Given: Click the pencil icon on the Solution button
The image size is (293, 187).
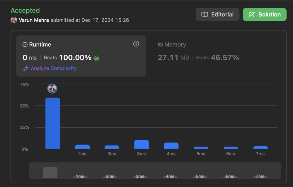Looking at the screenshot, I should point(252,14).
